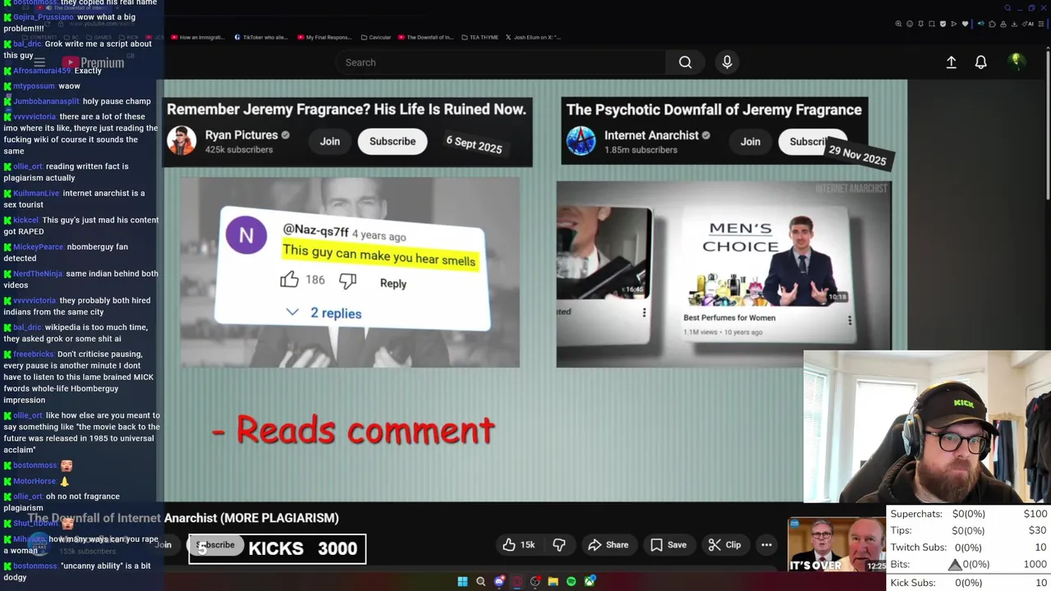Open Windows taskbar search icon
The height and width of the screenshot is (591, 1051).
pyautogui.click(x=481, y=581)
